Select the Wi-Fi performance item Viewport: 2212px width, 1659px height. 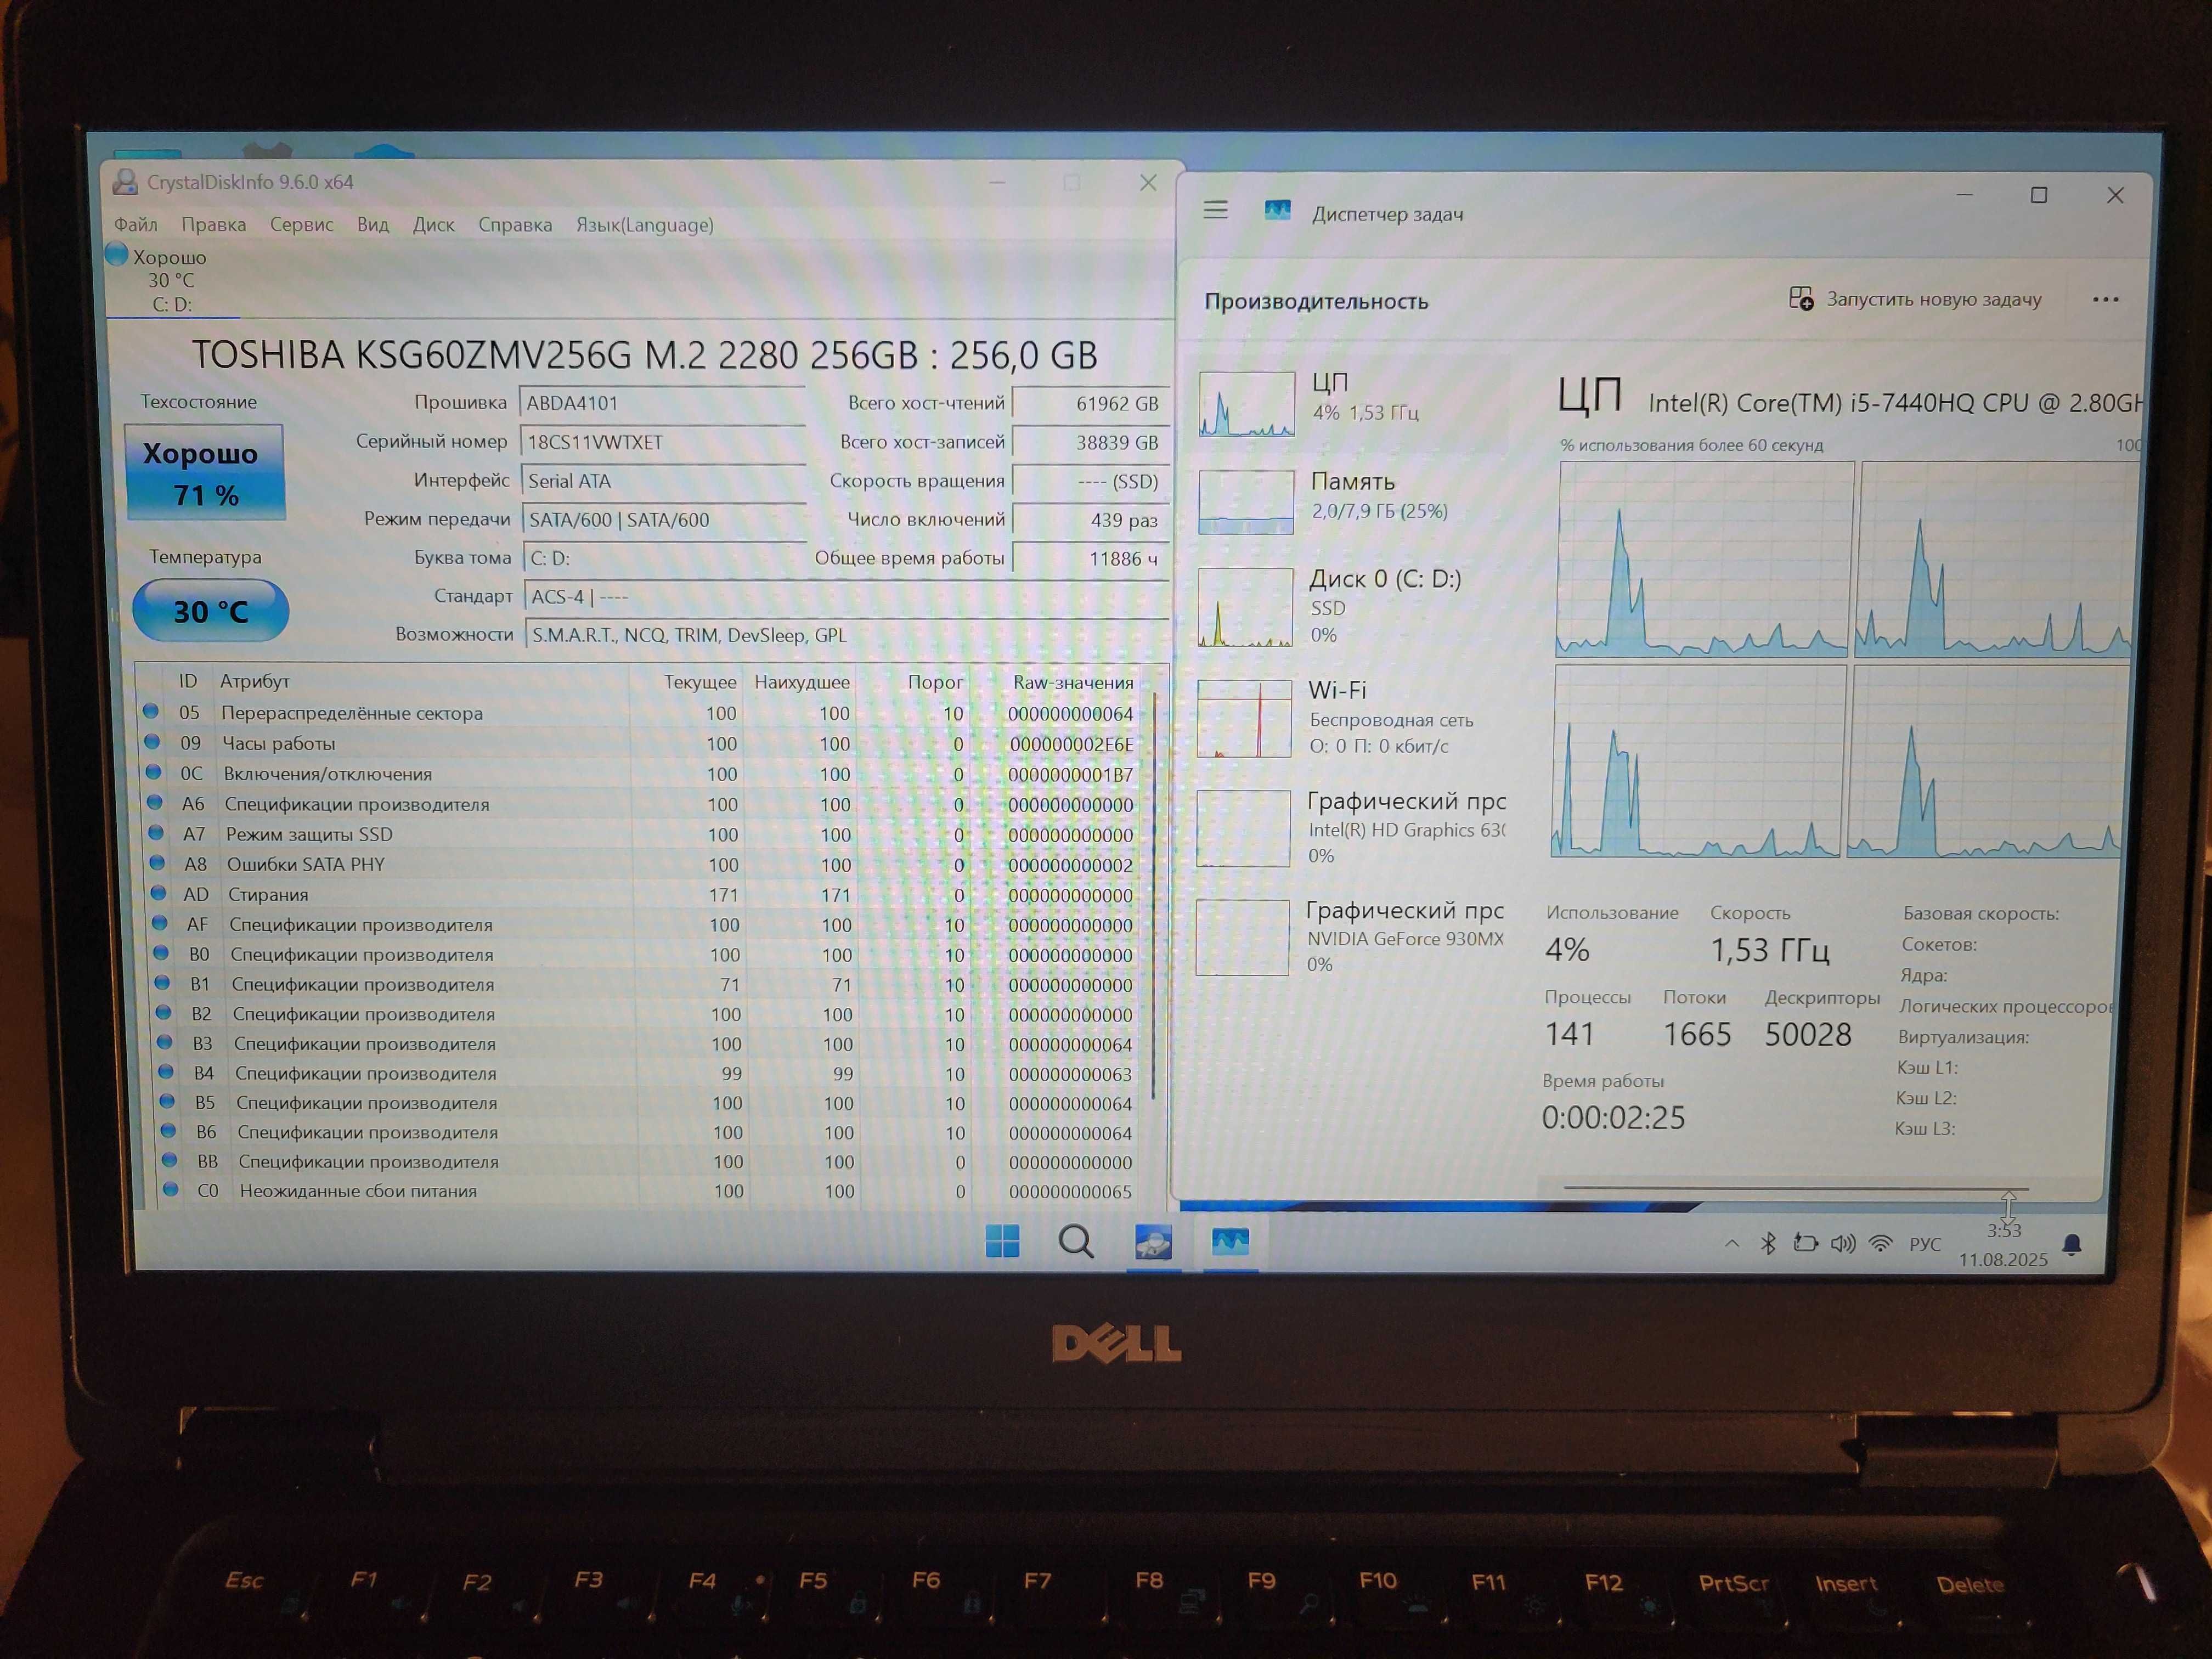[1349, 717]
